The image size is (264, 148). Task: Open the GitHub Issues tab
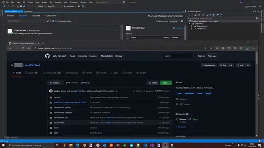(x=31, y=73)
